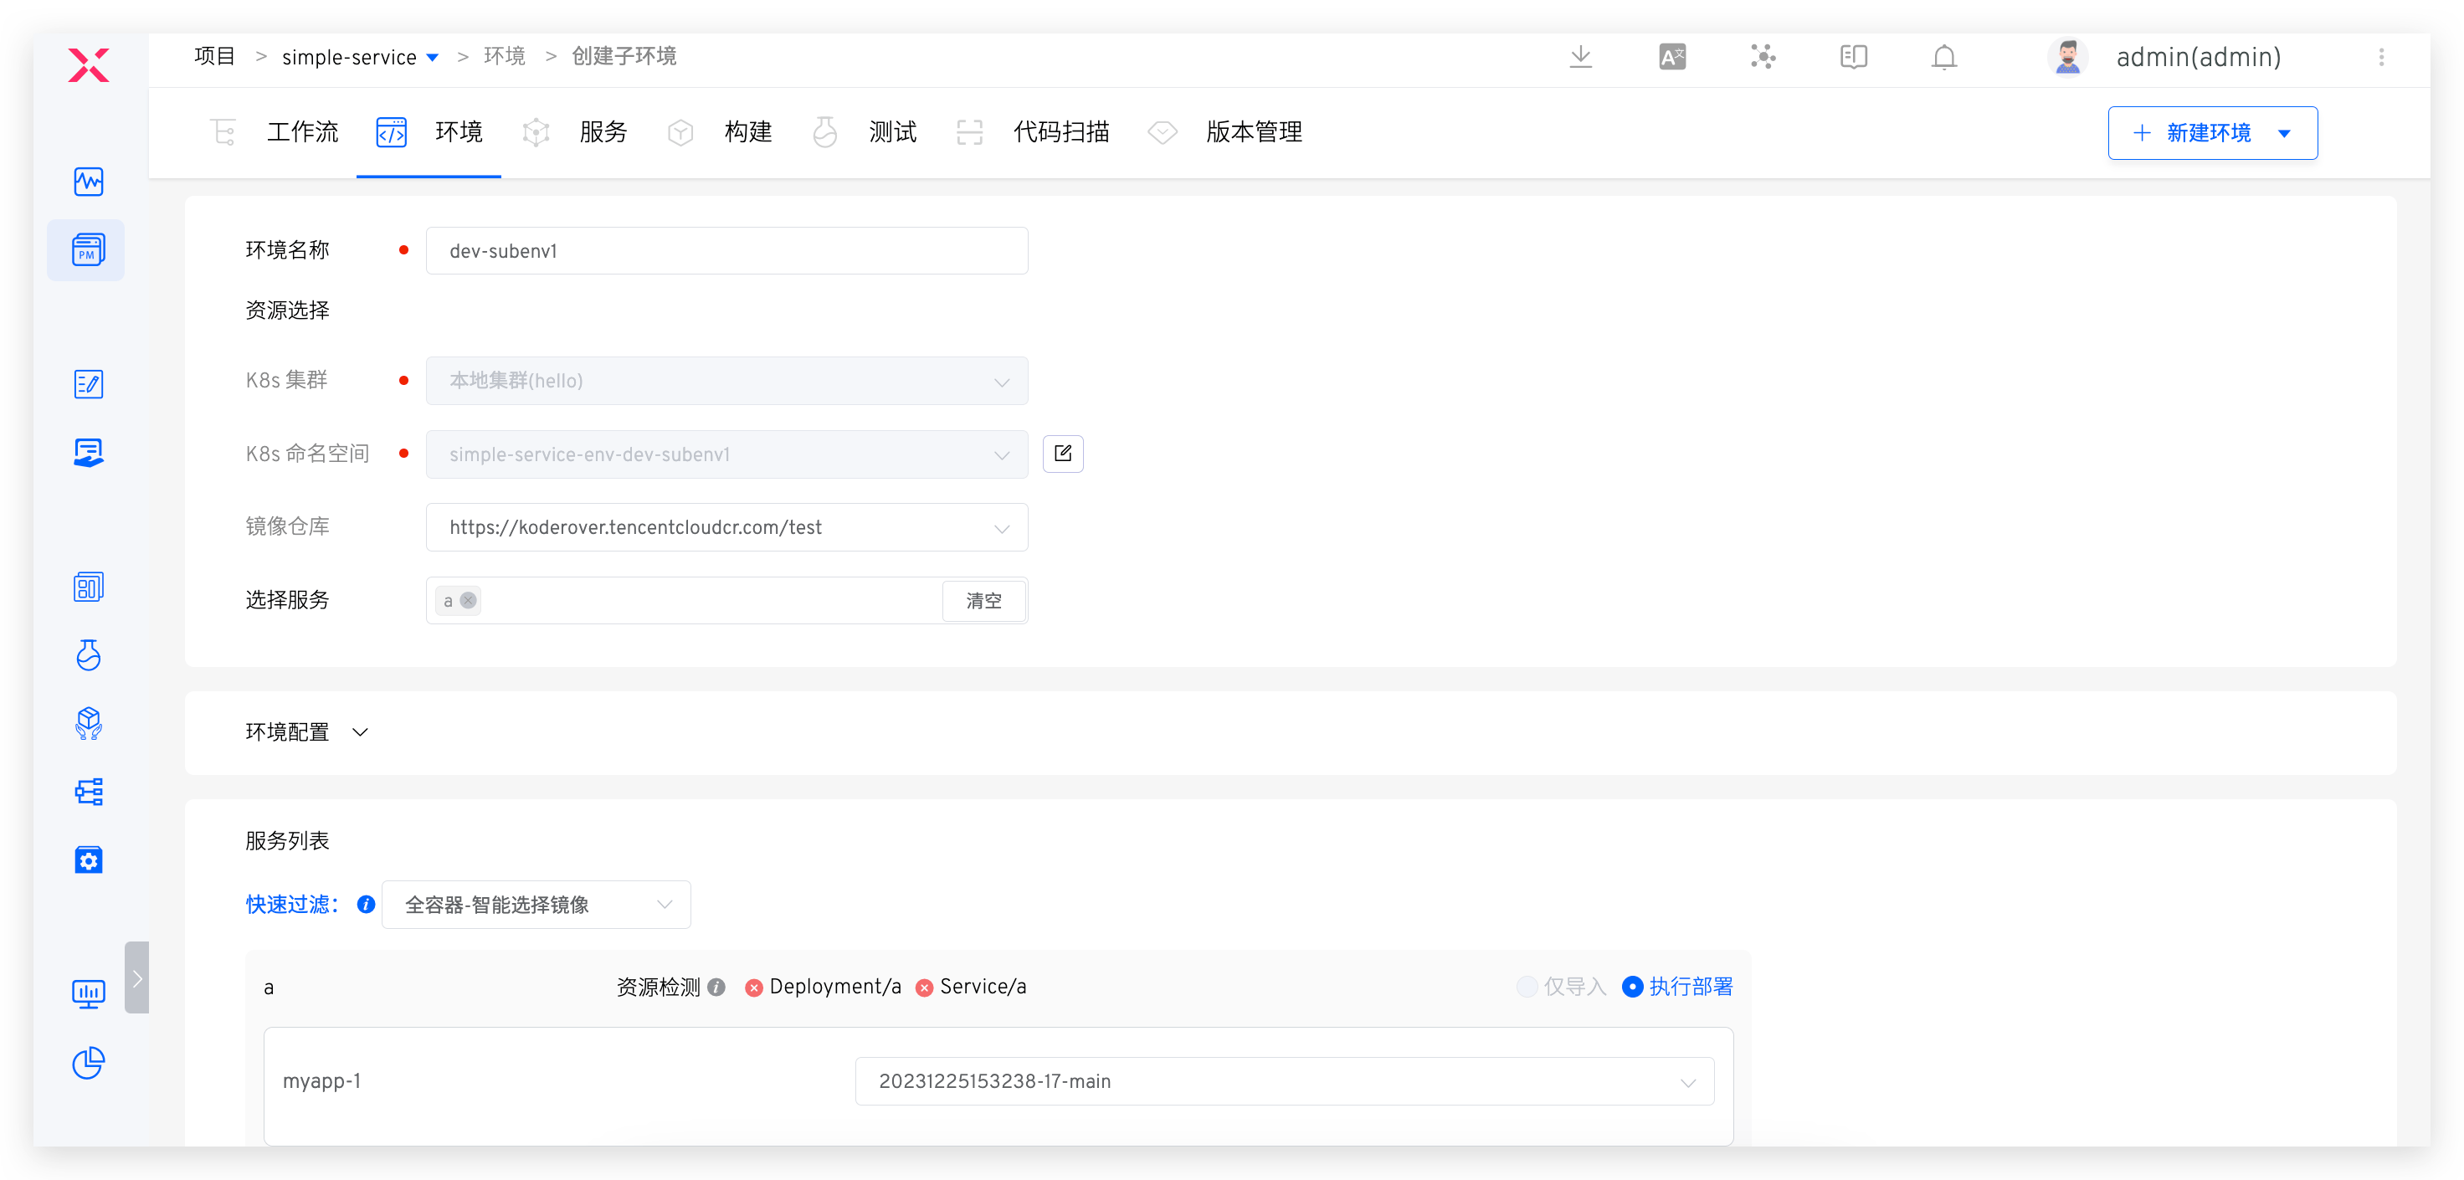Screen dimensions: 2464x1180
Task: Open the delivery hand sidebar icon
Action: pos(88,452)
